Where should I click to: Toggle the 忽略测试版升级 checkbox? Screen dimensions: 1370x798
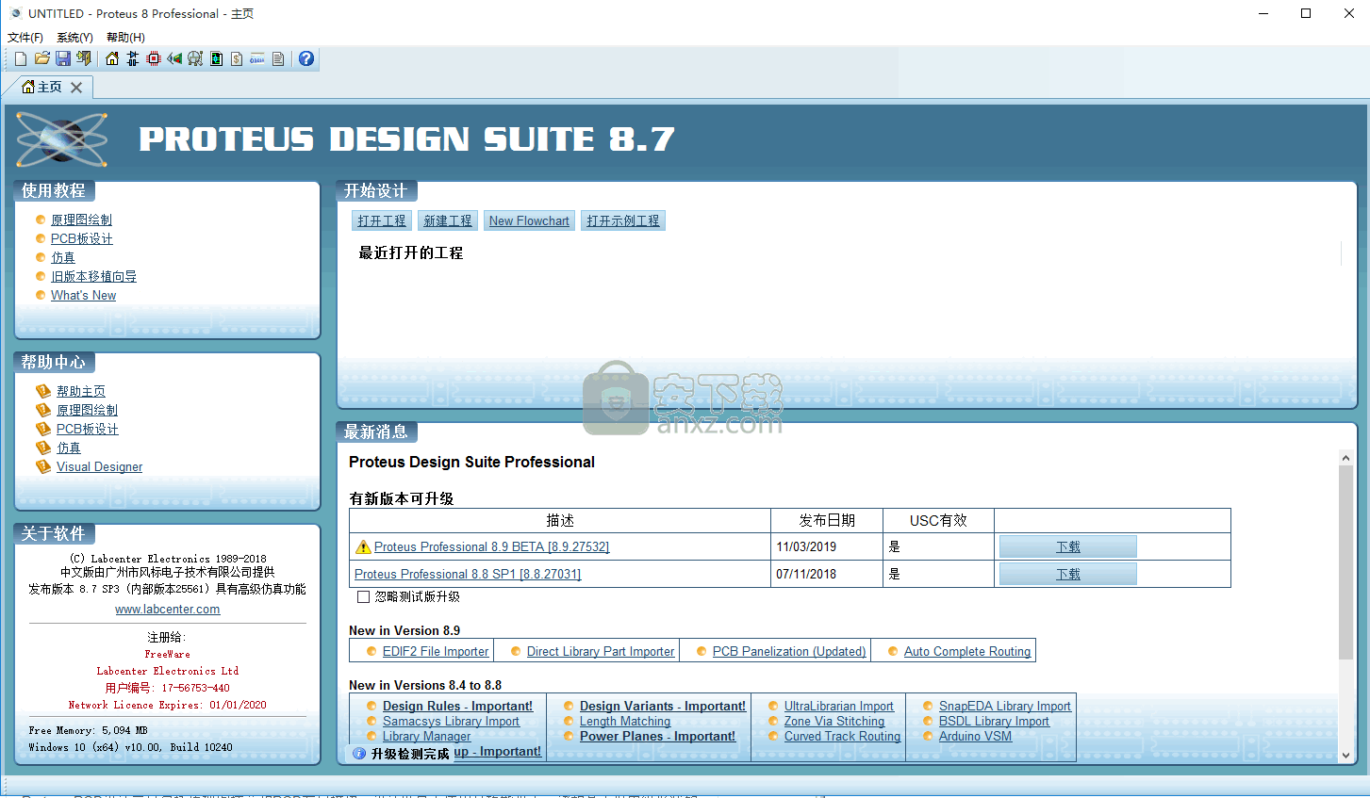[x=363, y=596]
